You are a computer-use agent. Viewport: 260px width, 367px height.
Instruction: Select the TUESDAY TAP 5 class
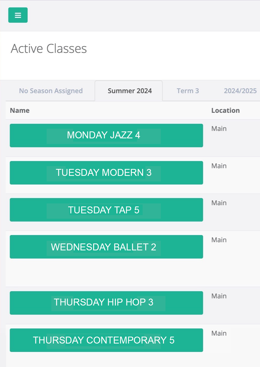[106, 210]
